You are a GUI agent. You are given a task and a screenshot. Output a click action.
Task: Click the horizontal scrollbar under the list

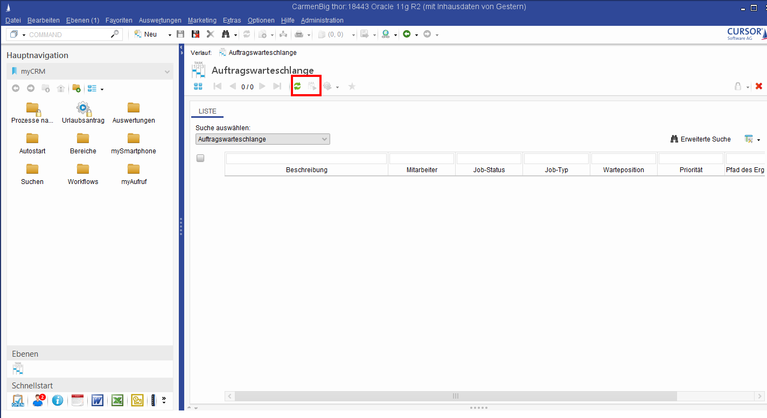tap(455, 396)
